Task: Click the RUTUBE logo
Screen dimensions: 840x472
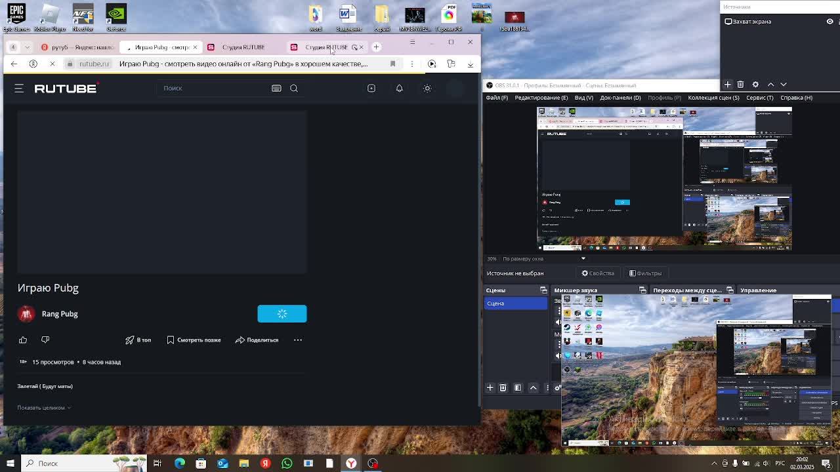Action: pyautogui.click(x=66, y=88)
